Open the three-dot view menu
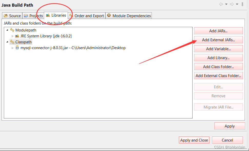The height and width of the screenshot is (151, 249). pos(242,4)
